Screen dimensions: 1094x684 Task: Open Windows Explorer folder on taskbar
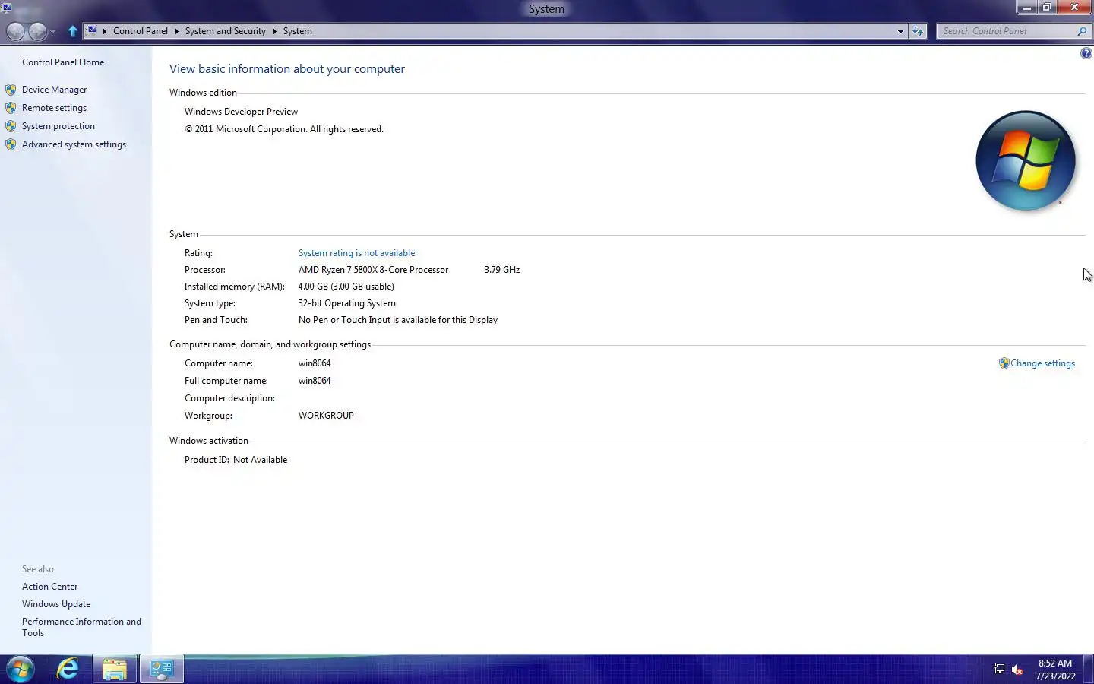click(x=115, y=670)
